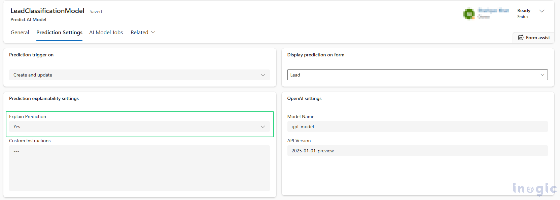Open the blurred owner name link
Image resolution: width=560 pixels, height=200 pixels.
(493, 11)
